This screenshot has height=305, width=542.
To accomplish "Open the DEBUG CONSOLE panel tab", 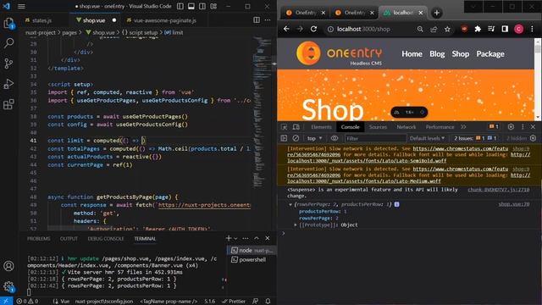I will click(105, 239).
